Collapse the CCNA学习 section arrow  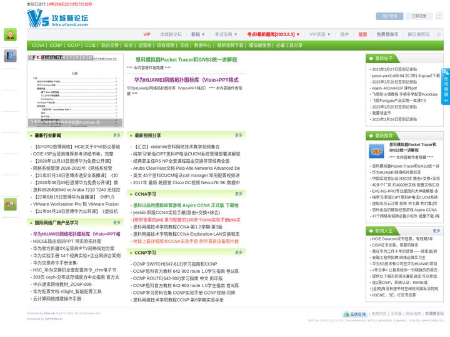[131, 194]
